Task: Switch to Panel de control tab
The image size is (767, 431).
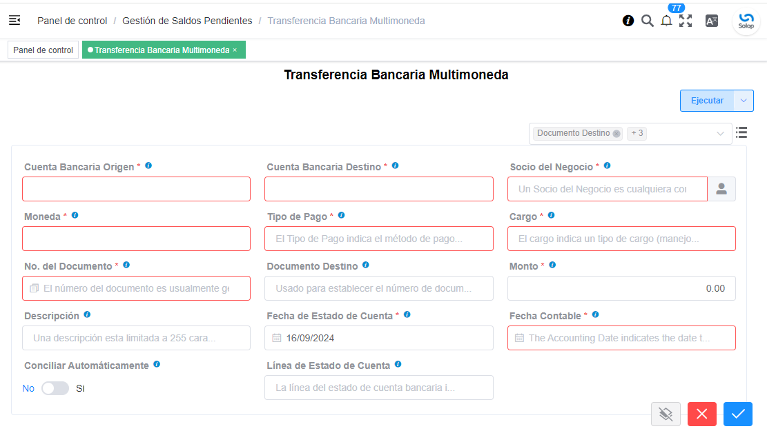Action: pos(43,50)
